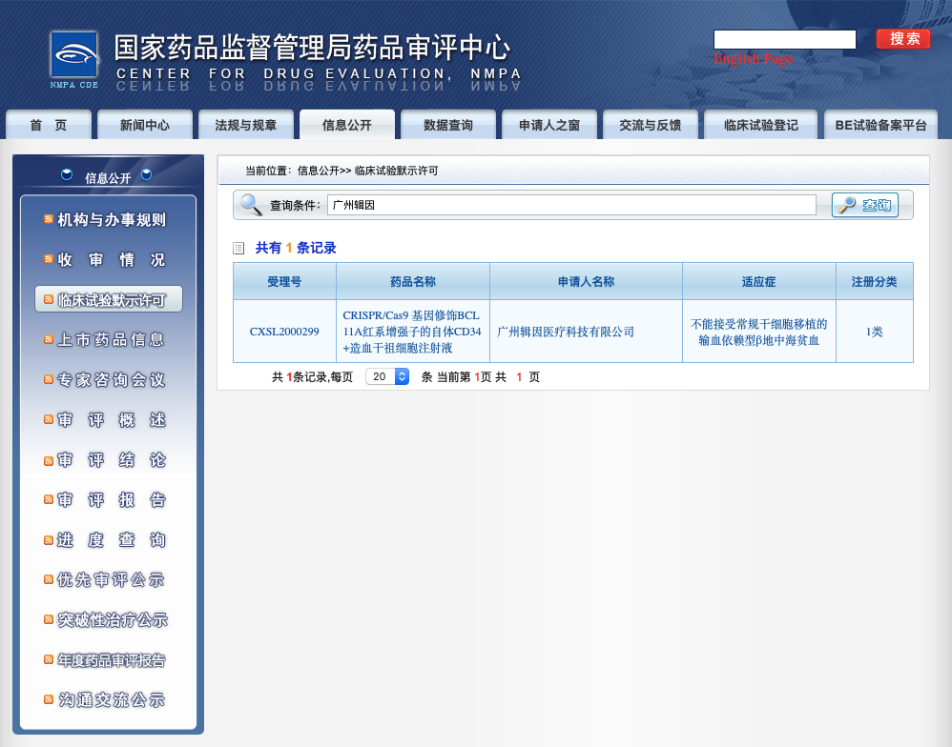This screenshot has width=952, height=747.
Task: Click the NMPA CDE logo
Action: tap(74, 59)
